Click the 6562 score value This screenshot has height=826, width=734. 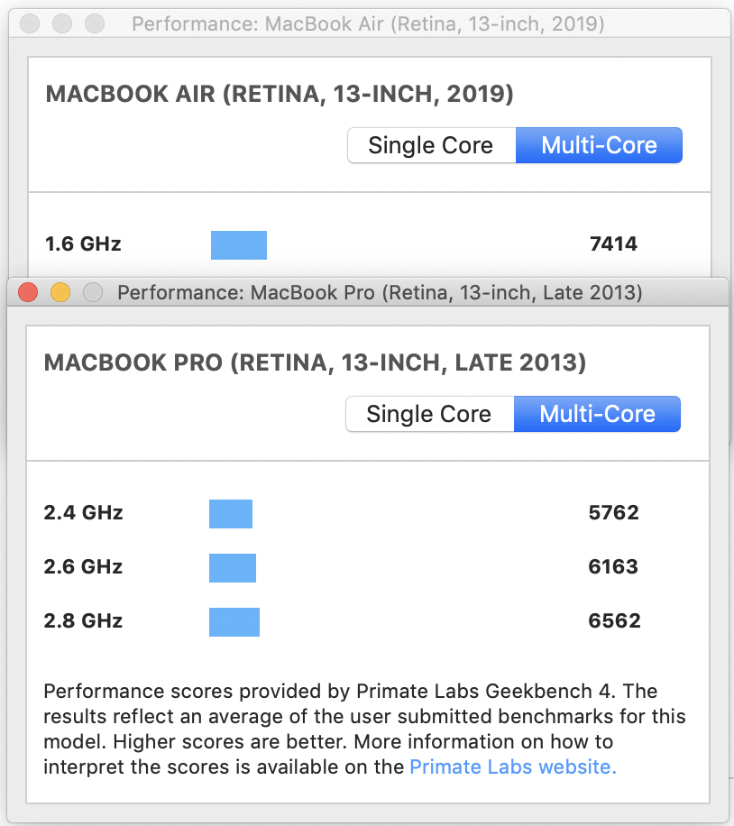tap(613, 621)
